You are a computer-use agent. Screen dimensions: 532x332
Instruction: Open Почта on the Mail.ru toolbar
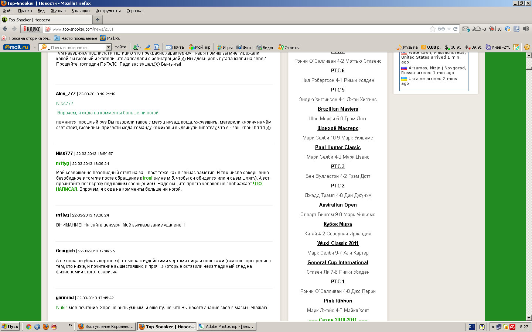[x=175, y=47]
